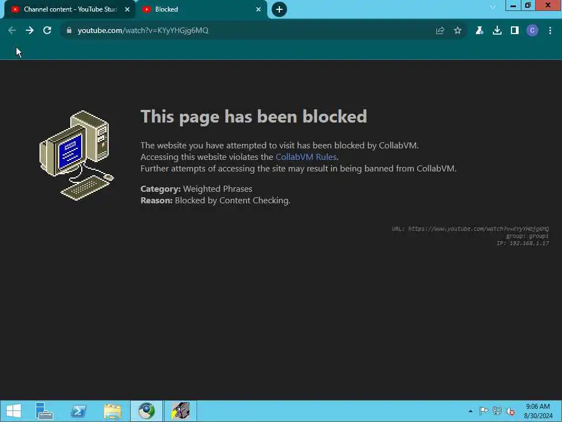Open Chrome Labs flask icon
The height and width of the screenshot is (422, 562).
point(479,31)
